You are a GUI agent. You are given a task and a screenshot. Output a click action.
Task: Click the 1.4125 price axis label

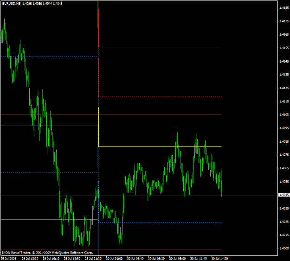pos(284,88)
